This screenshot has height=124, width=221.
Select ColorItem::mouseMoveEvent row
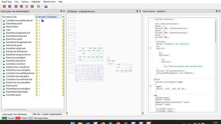(x=33, y=21)
